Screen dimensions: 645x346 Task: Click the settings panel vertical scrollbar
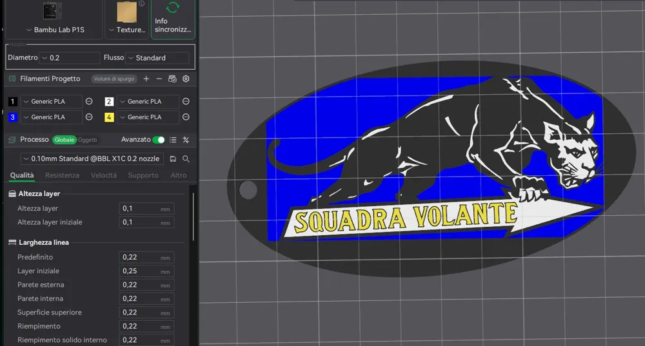[x=193, y=216]
